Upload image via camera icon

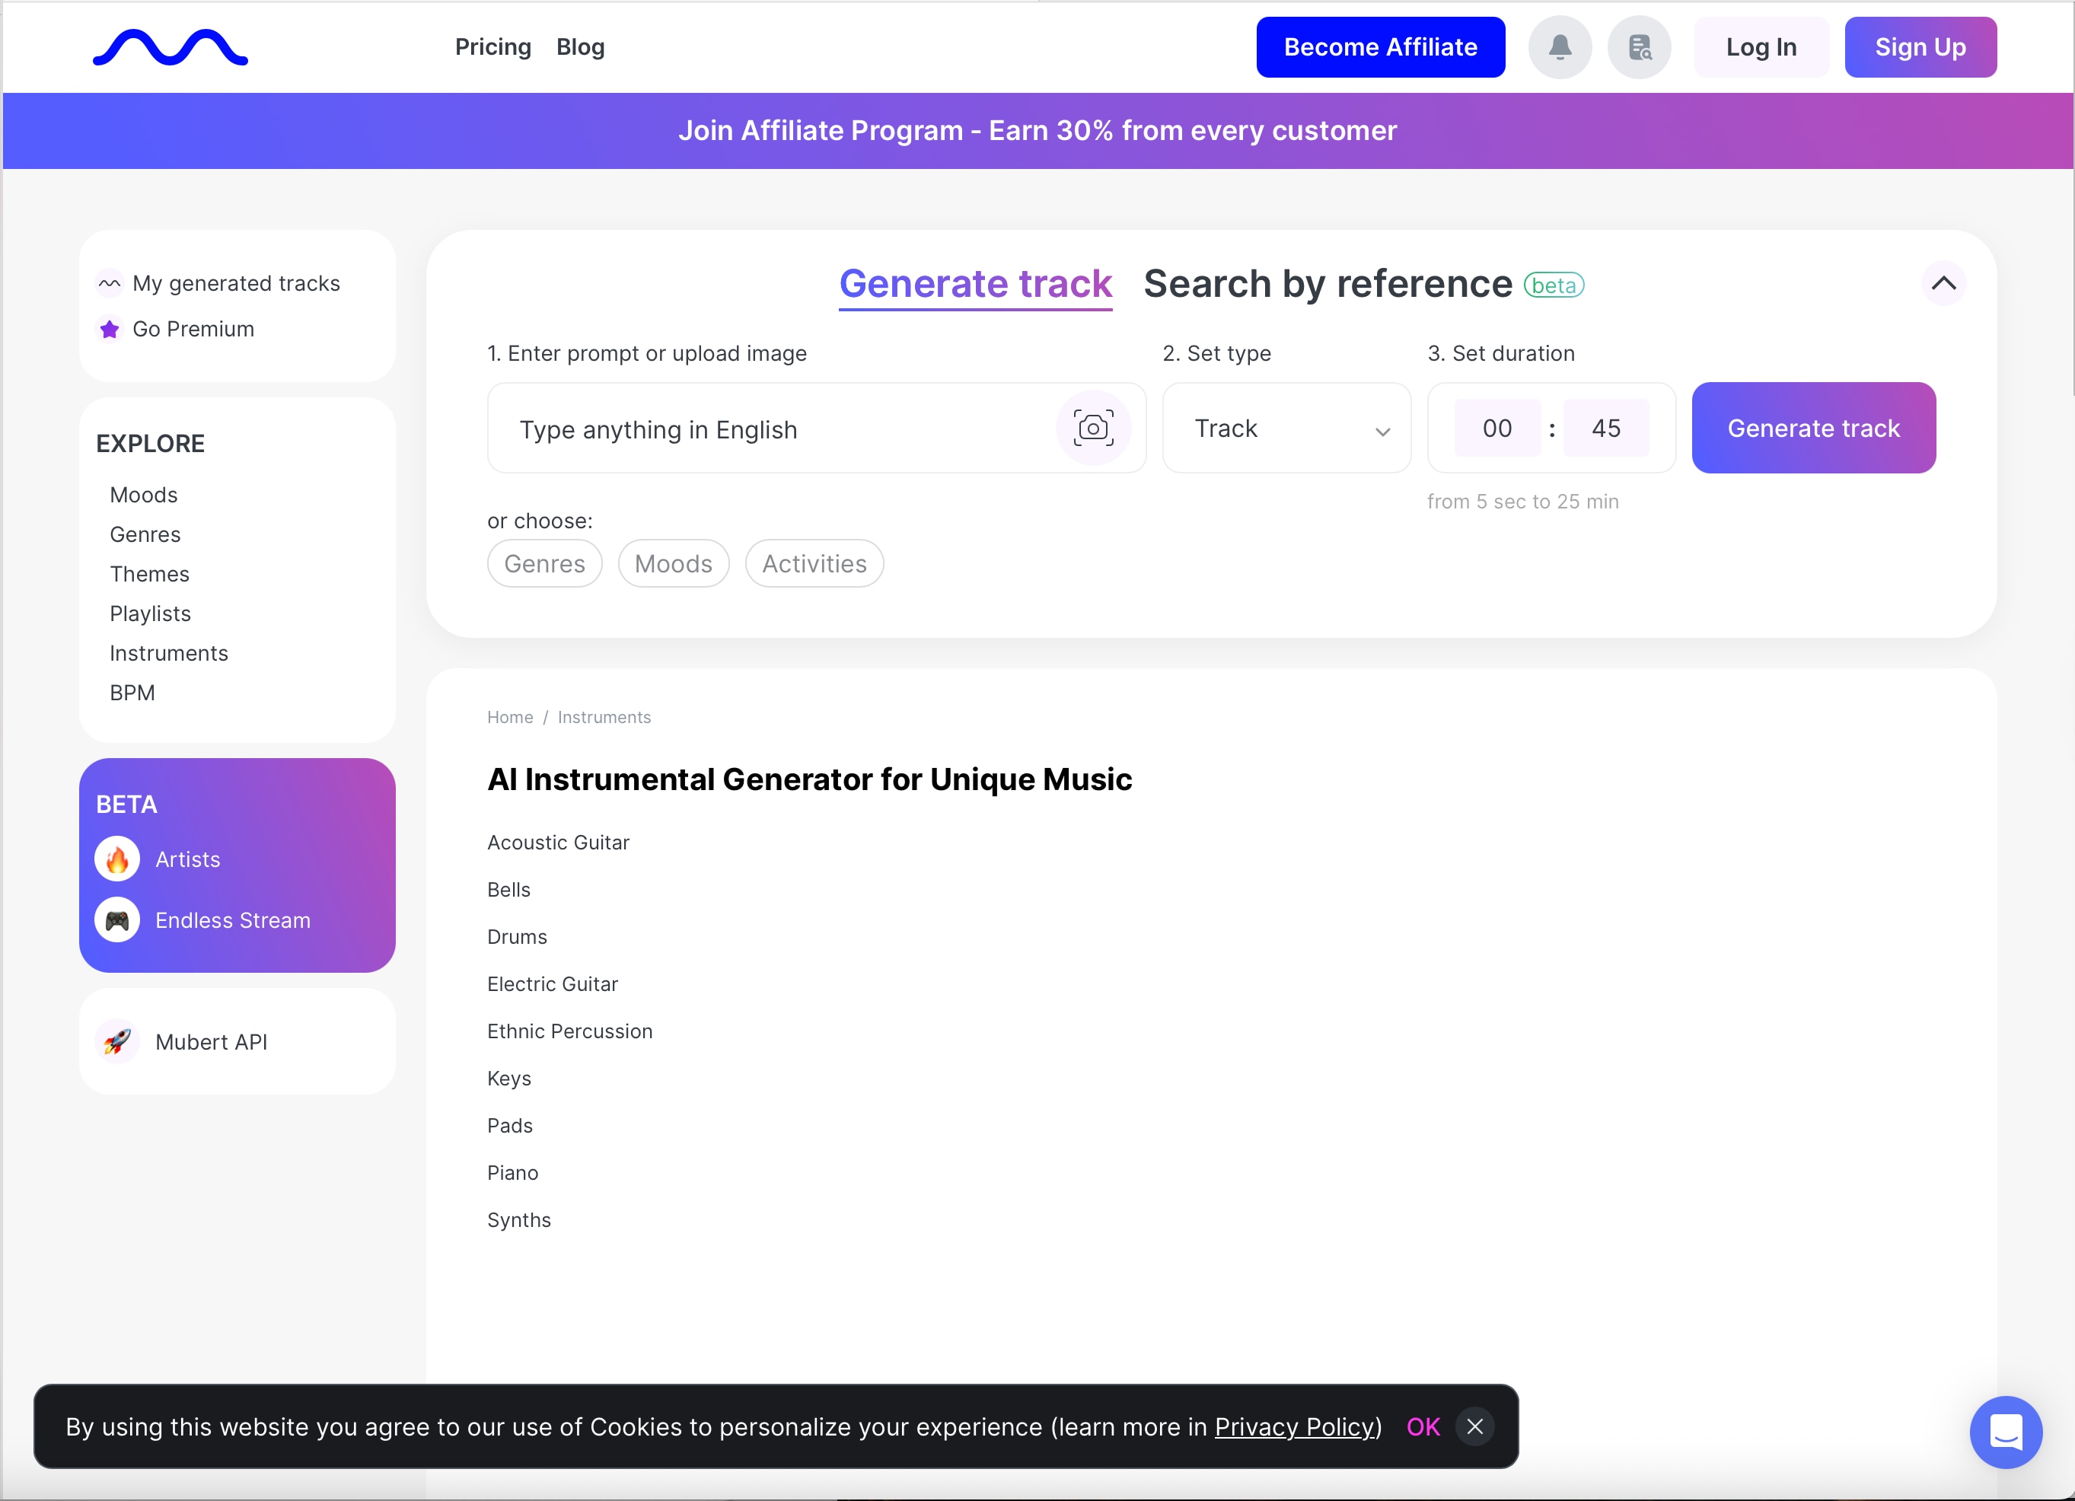tap(1093, 428)
